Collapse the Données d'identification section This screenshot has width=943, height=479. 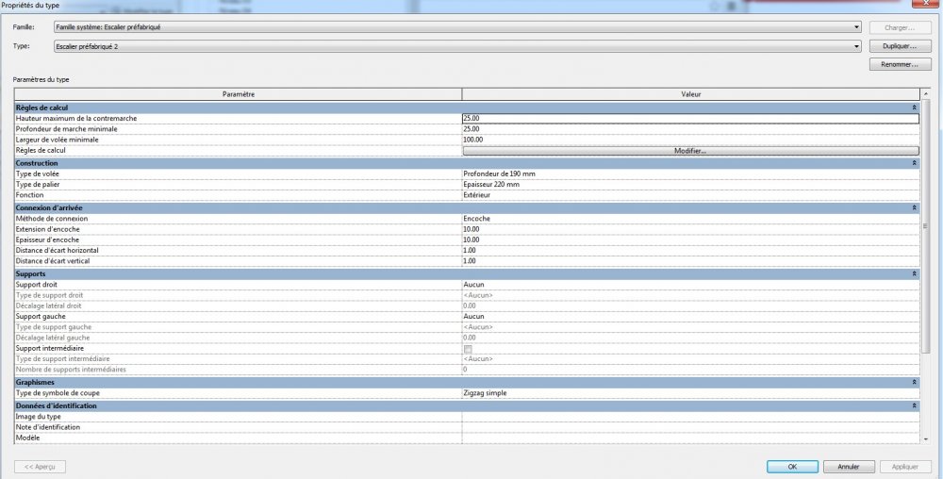(914, 406)
